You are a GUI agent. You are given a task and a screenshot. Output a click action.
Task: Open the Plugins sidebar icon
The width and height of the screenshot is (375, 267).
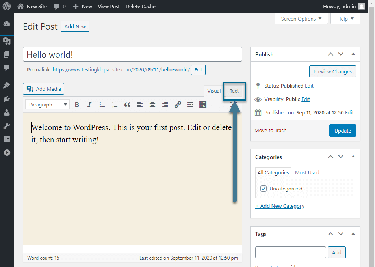click(x=7, y=99)
